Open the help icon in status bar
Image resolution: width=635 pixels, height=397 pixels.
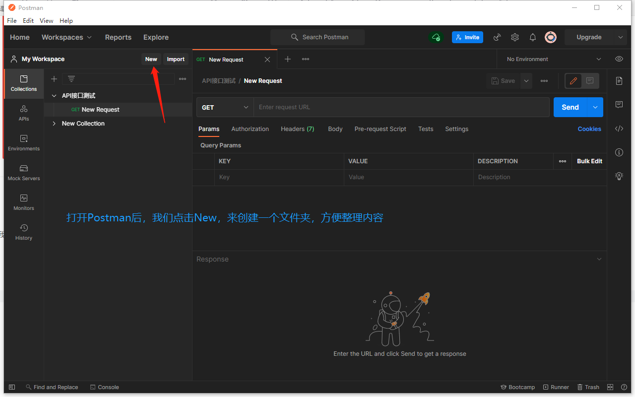pyautogui.click(x=624, y=387)
